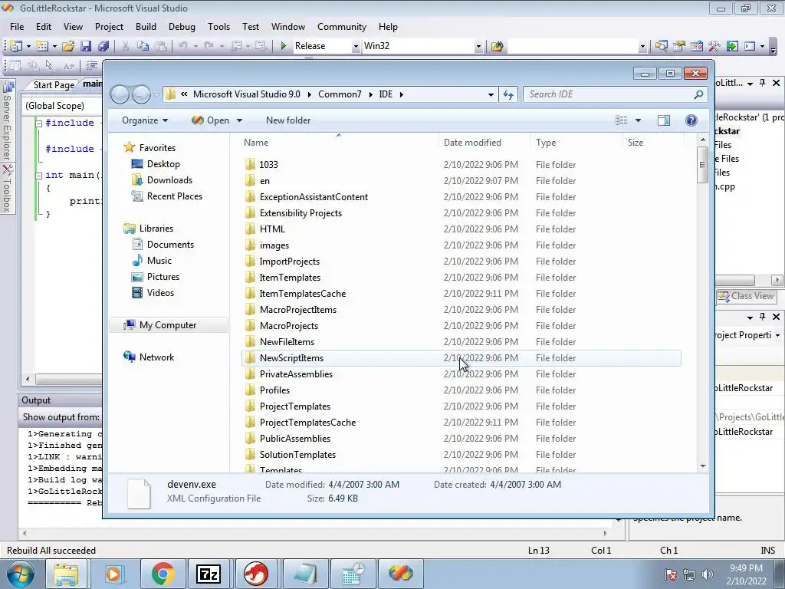Click the New Project toolbar icon
The image size is (785, 589).
(x=16, y=46)
